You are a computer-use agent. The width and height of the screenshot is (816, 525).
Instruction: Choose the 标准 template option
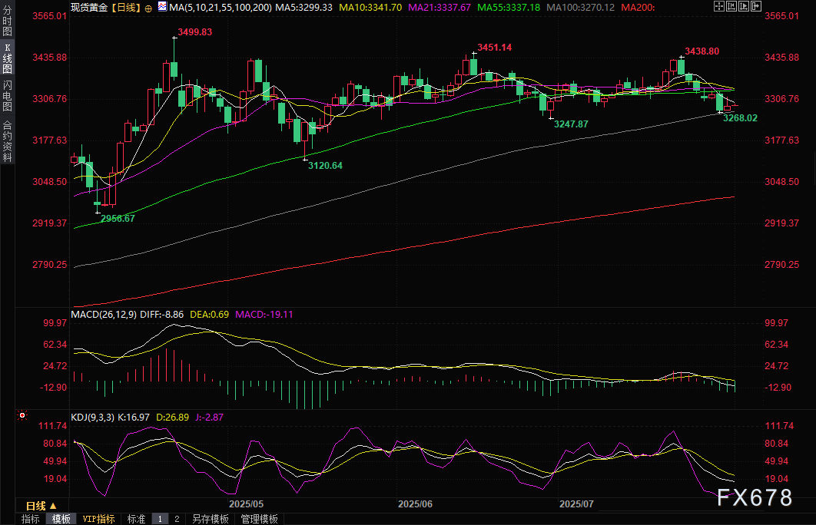tap(136, 519)
